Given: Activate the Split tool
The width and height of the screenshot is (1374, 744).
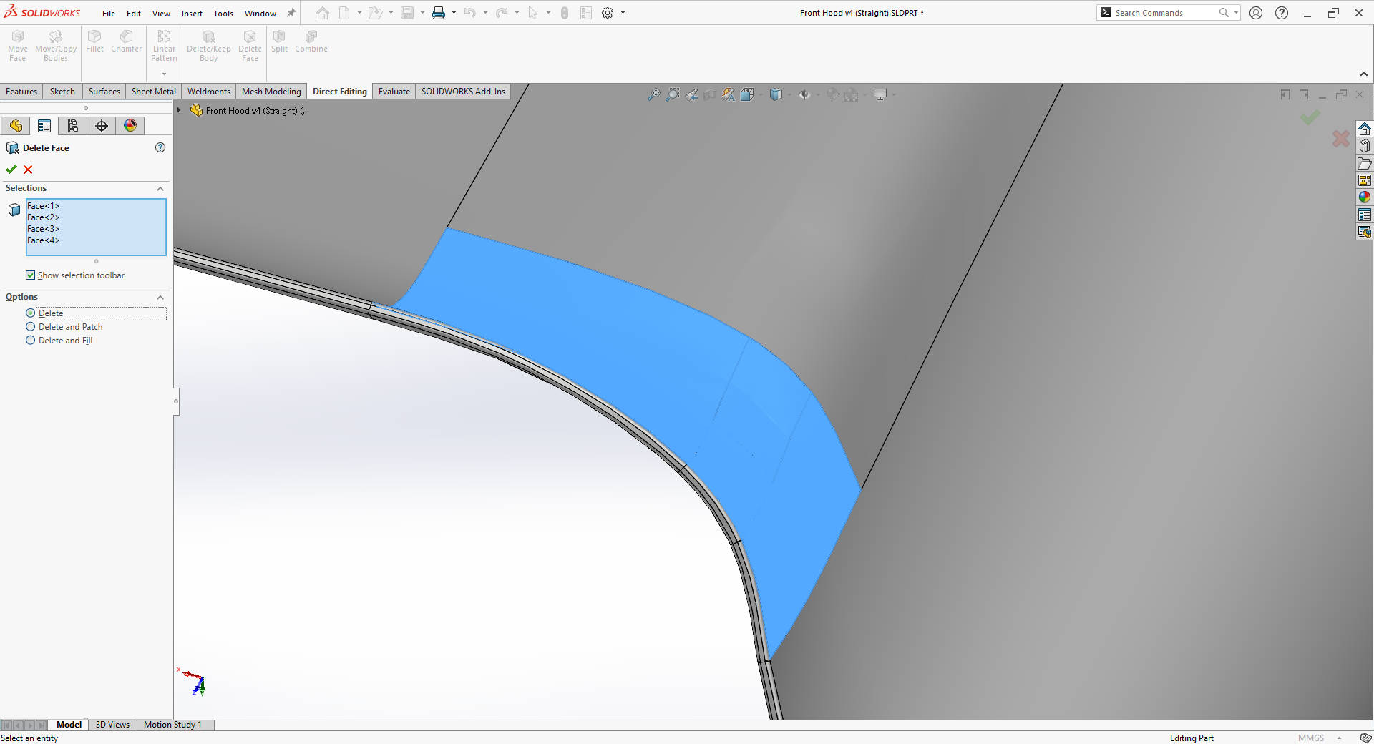Looking at the screenshot, I should pos(279,43).
